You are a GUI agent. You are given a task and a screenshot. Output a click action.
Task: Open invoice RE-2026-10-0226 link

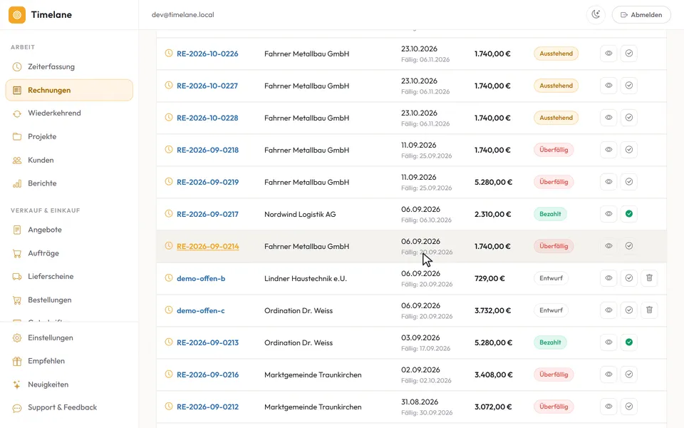pyautogui.click(x=207, y=53)
